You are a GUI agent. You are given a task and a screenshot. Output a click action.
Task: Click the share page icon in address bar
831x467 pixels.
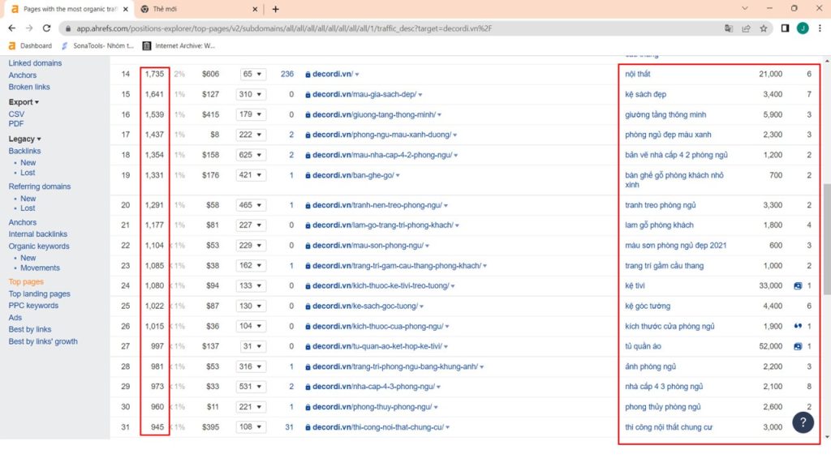tap(747, 28)
